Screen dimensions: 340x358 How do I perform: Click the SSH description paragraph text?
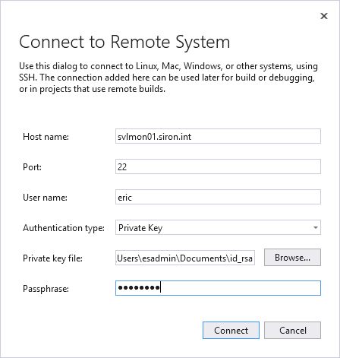click(168, 78)
